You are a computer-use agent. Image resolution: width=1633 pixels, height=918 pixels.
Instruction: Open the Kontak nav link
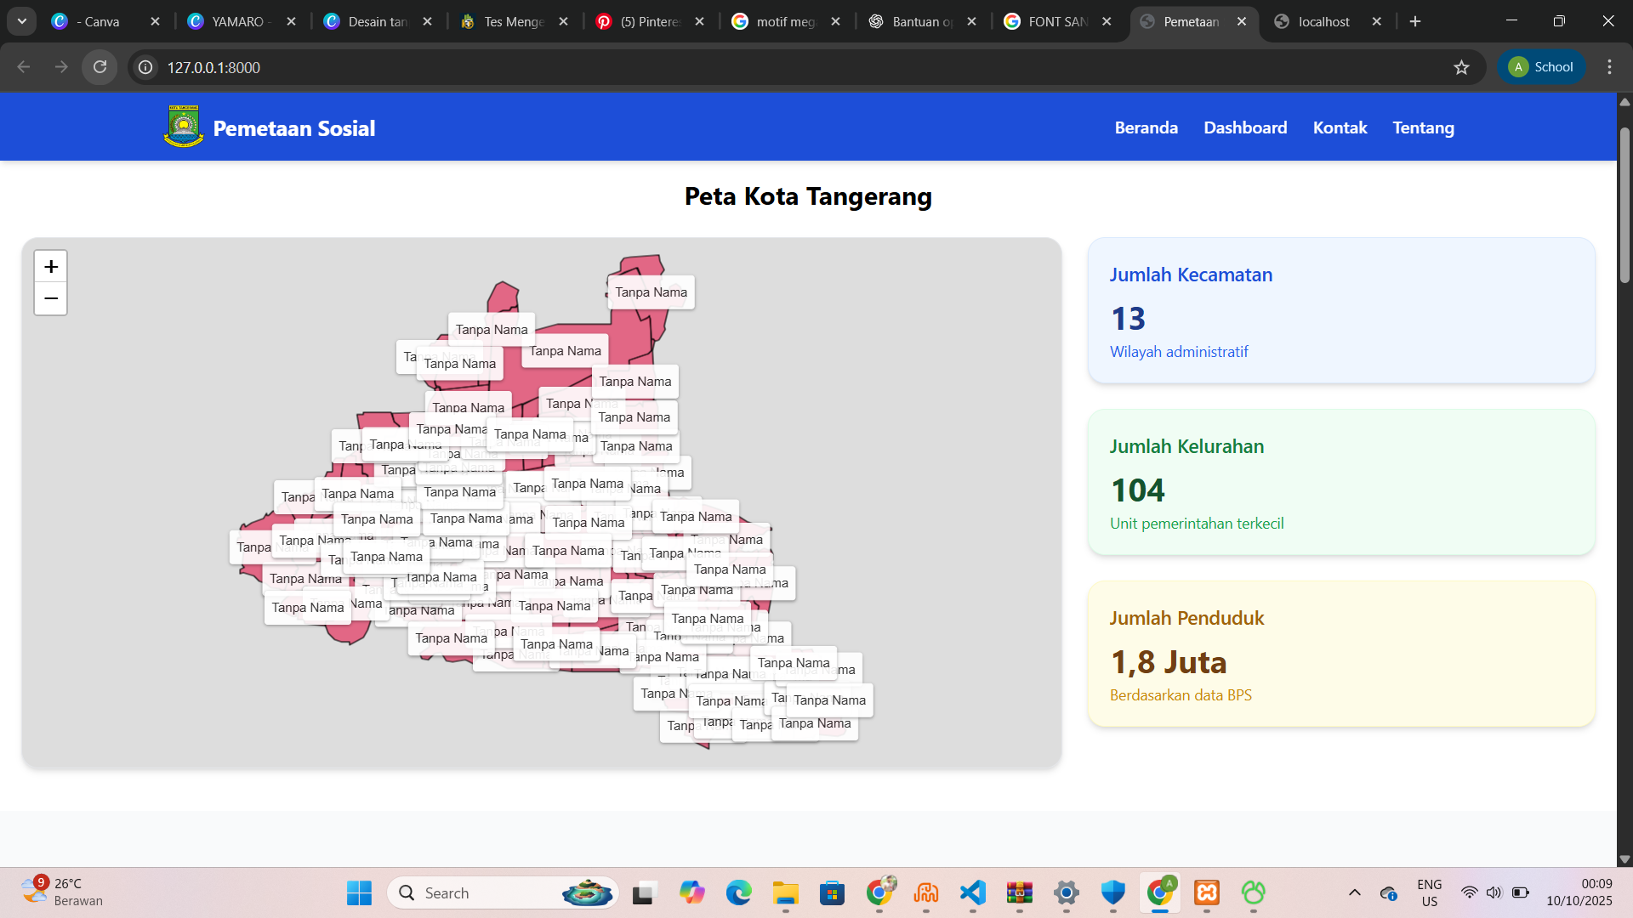pos(1340,127)
